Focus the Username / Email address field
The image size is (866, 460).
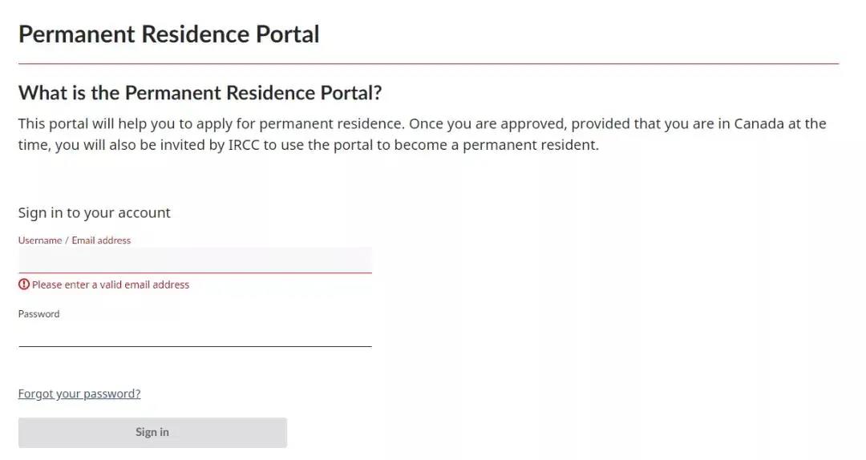click(195, 260)
